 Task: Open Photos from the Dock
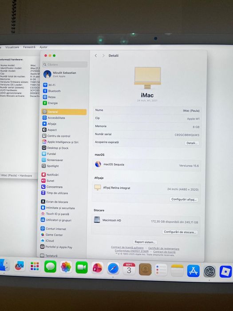point(66,267)
